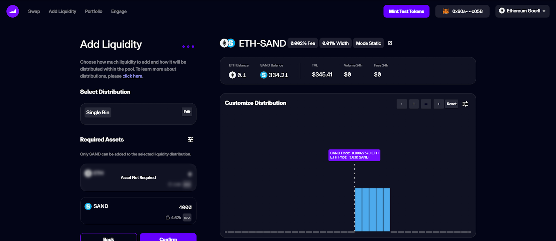Shift distribution right with the arrow button
The height and width of the screenshot is (241, 556).
point(439,104)
